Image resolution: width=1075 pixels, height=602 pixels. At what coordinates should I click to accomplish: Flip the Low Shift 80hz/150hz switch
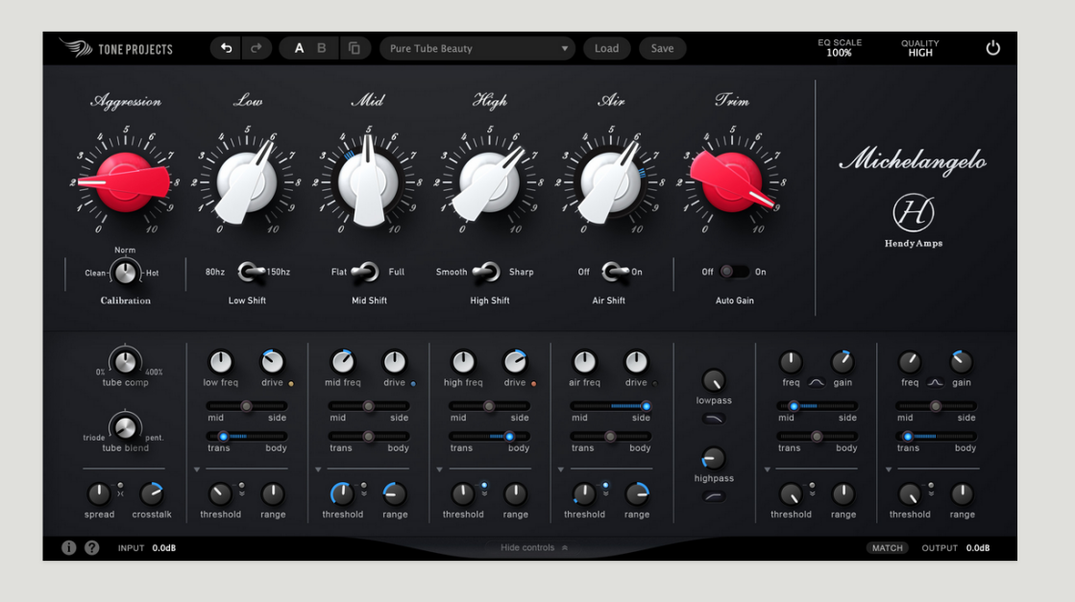pos(250,272)
